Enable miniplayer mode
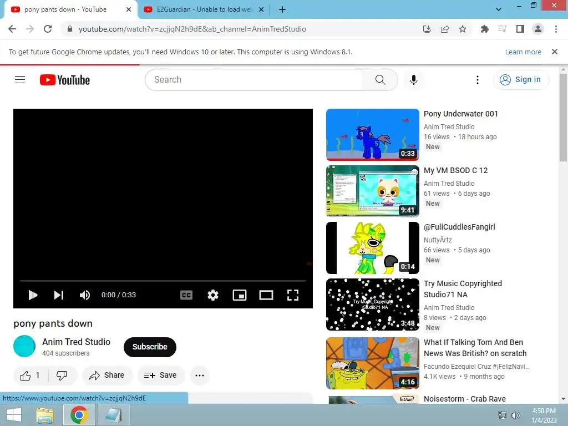The width and height of the screenshot is (568, 426). pos(240,295)
